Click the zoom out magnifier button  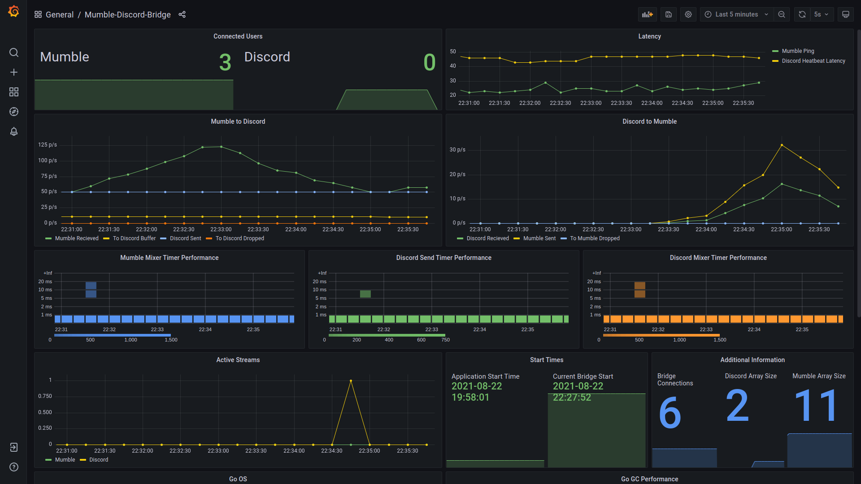(782, 14)
